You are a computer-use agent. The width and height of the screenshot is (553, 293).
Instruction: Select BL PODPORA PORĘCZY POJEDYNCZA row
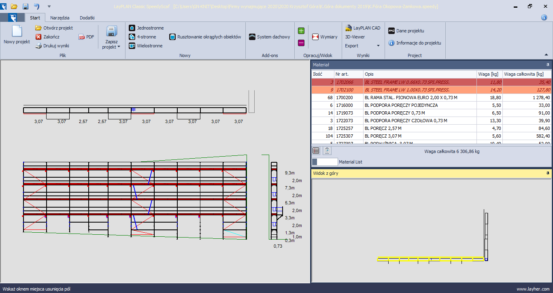[432, 105]
